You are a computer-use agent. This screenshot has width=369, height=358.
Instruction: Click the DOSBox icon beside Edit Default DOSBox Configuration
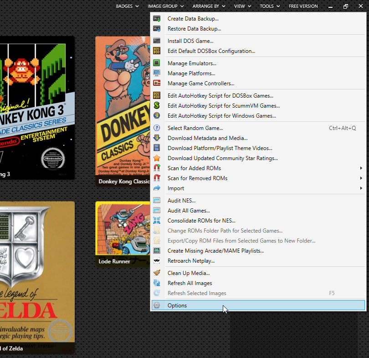coord(157,51)
